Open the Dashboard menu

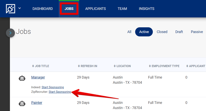click(x=43, y=9)
